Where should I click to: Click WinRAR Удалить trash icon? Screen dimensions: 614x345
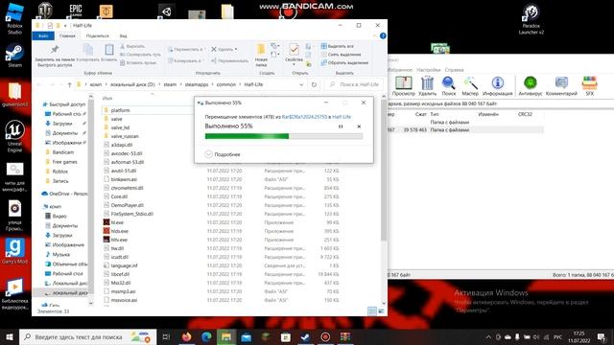427,86
